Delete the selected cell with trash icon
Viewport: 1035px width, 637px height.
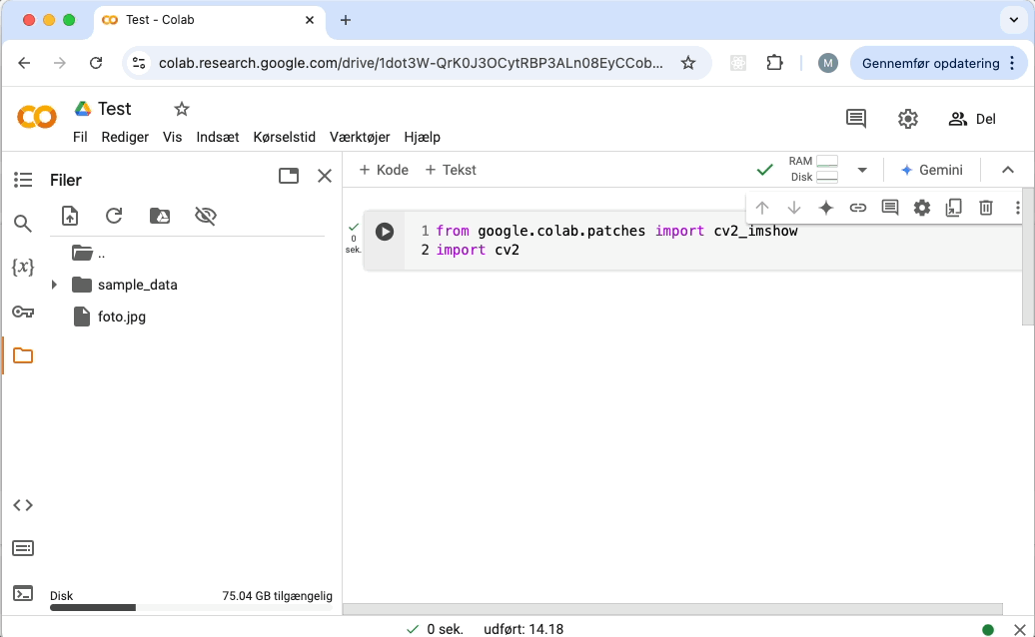pyautogui.click(x=986, y=208)
